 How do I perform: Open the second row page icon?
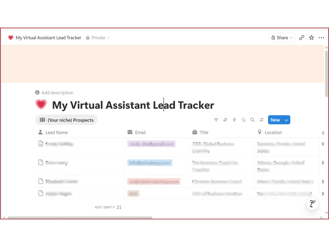point(41,162)
